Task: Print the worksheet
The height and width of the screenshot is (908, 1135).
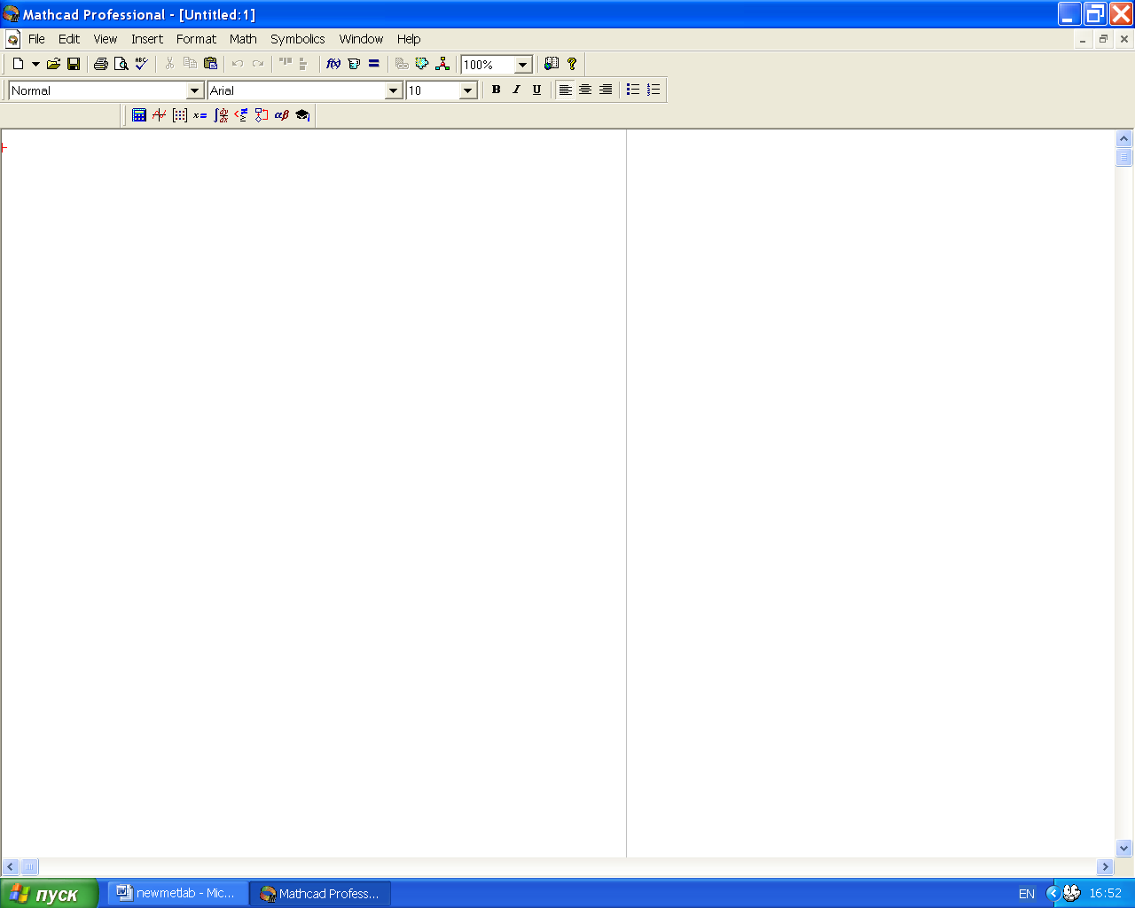Action: (101, 64)
